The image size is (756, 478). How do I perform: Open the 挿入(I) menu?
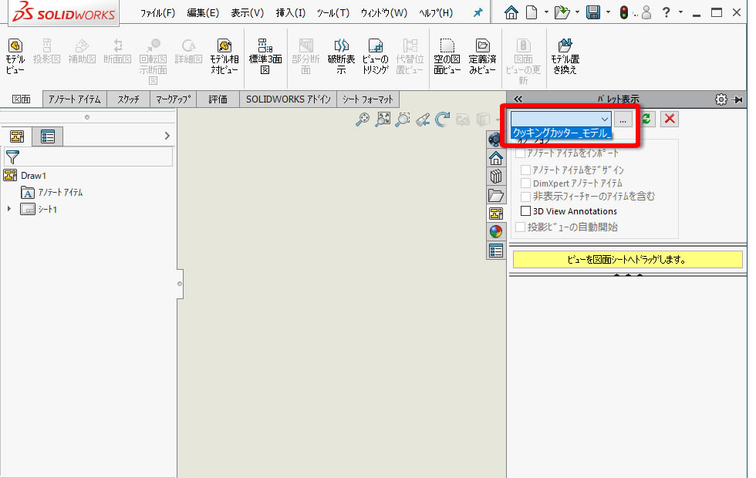tap(290, 13)
